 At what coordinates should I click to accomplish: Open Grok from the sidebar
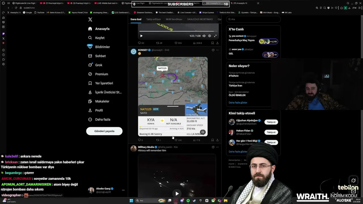95,65
